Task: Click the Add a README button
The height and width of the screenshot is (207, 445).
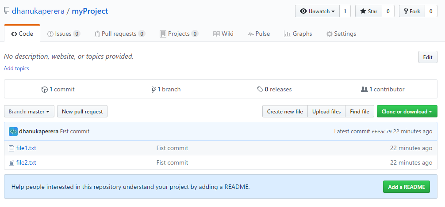Action: 407,187
